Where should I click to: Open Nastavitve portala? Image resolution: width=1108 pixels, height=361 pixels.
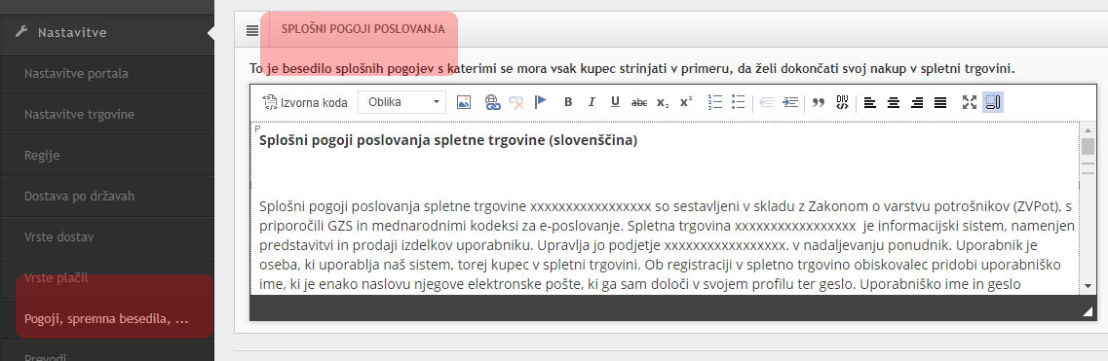pos(106,73)
